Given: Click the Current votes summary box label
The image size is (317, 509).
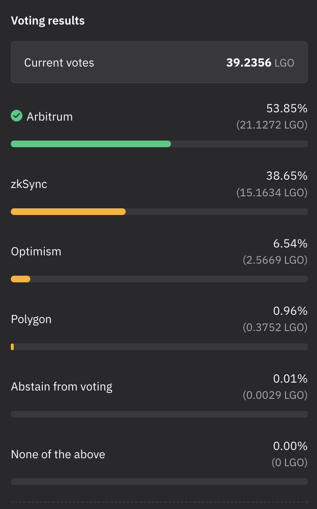Looking at the screenshot, I should point(59,63).
